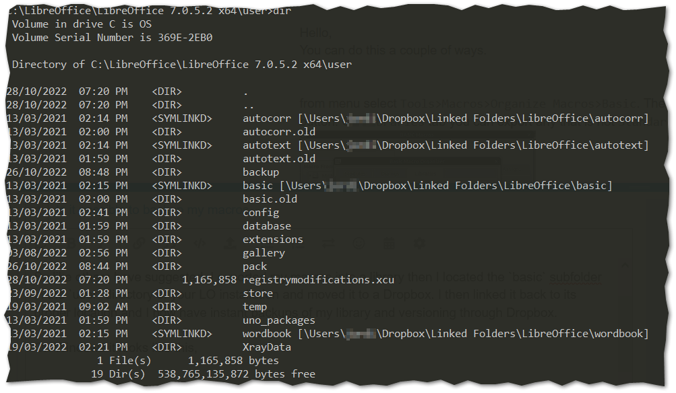Click the gallery directory listing
The width and height of the screenshot is (676, 393).
click(264, 253)
